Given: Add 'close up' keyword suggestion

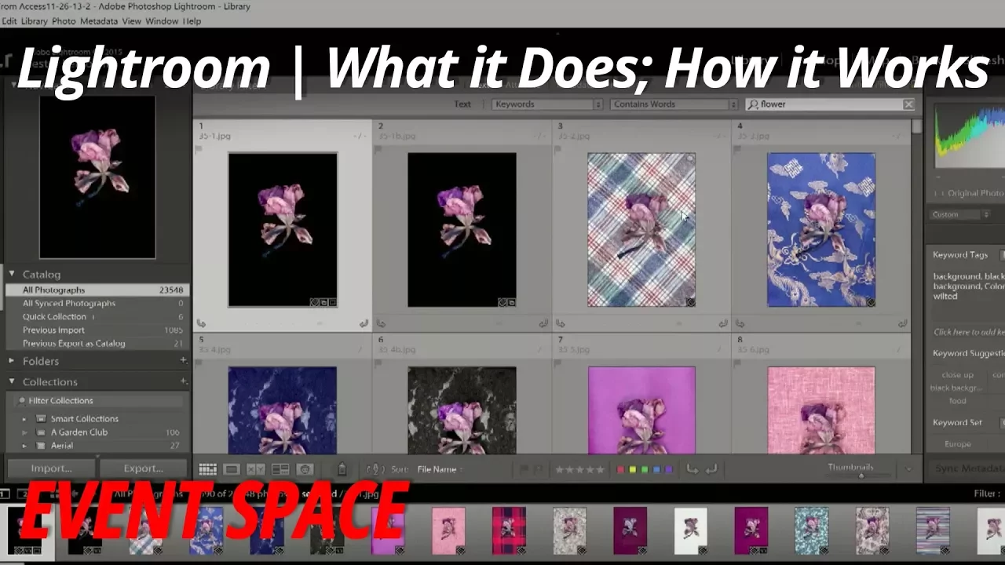Looking at the screenshot, I should (x=957, y=375).
